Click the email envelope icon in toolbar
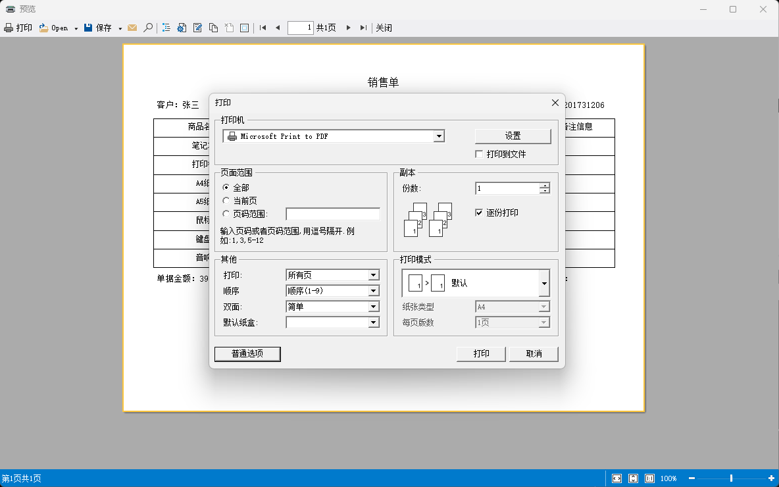Image resolution: width=779 pixels, height=487 pixels. click(x=132, y=28)
